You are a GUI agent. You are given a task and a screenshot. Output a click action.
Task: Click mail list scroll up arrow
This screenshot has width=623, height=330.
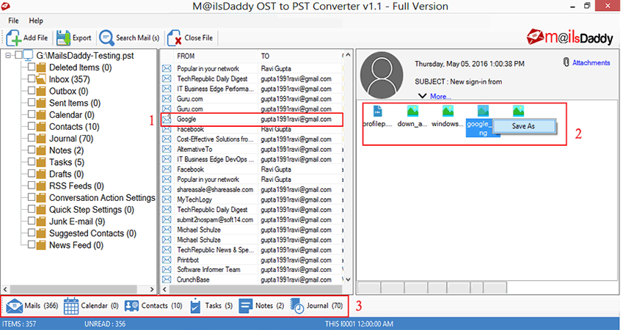pos(348,55)
